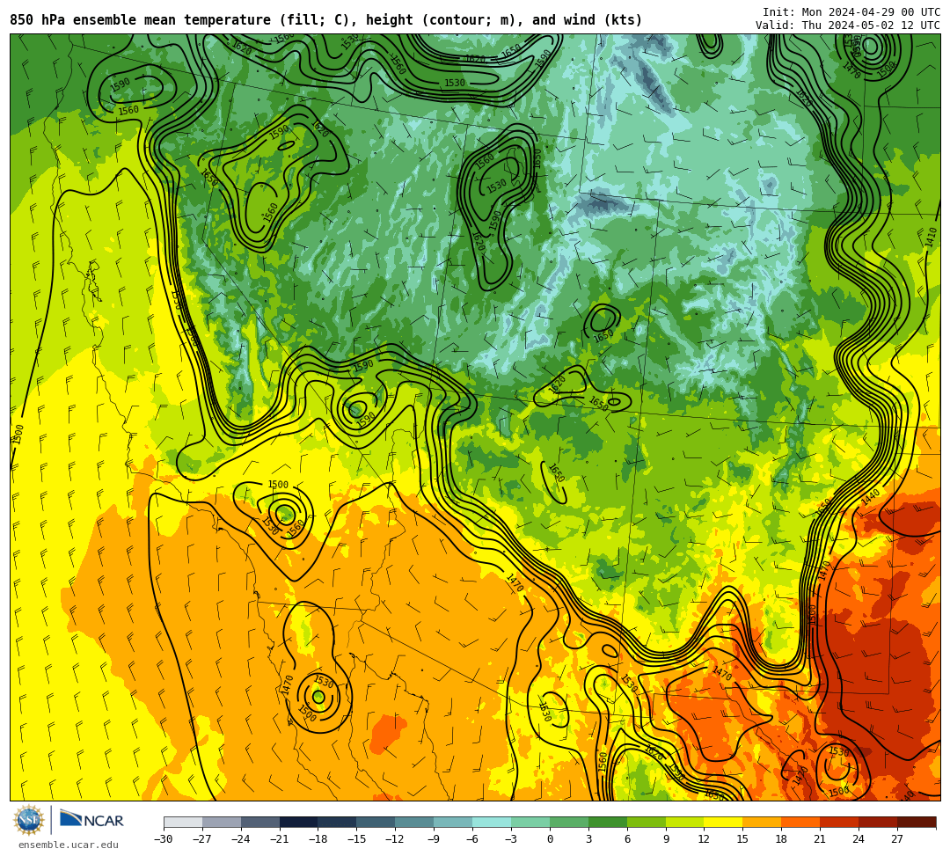Select the "Init: Mon 2024-04-29 00 UTC" line
This screenshot has width=950, height=856.
point(851,12)
